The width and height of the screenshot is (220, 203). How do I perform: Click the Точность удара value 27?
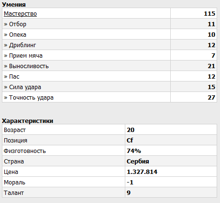pyautogui.click(x=211, y=97)
